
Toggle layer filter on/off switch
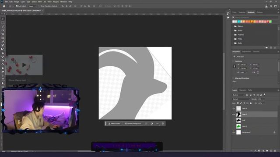tap(264, 95)
